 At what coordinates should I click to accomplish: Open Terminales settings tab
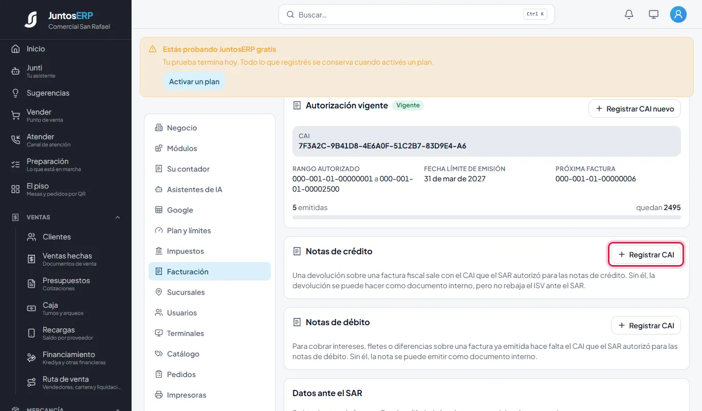210,333
